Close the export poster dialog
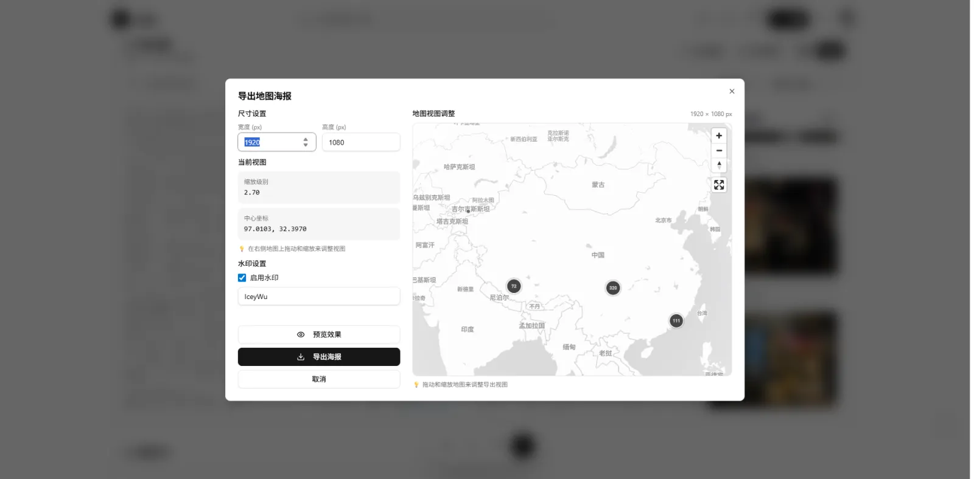 click(x=732, y=91)
